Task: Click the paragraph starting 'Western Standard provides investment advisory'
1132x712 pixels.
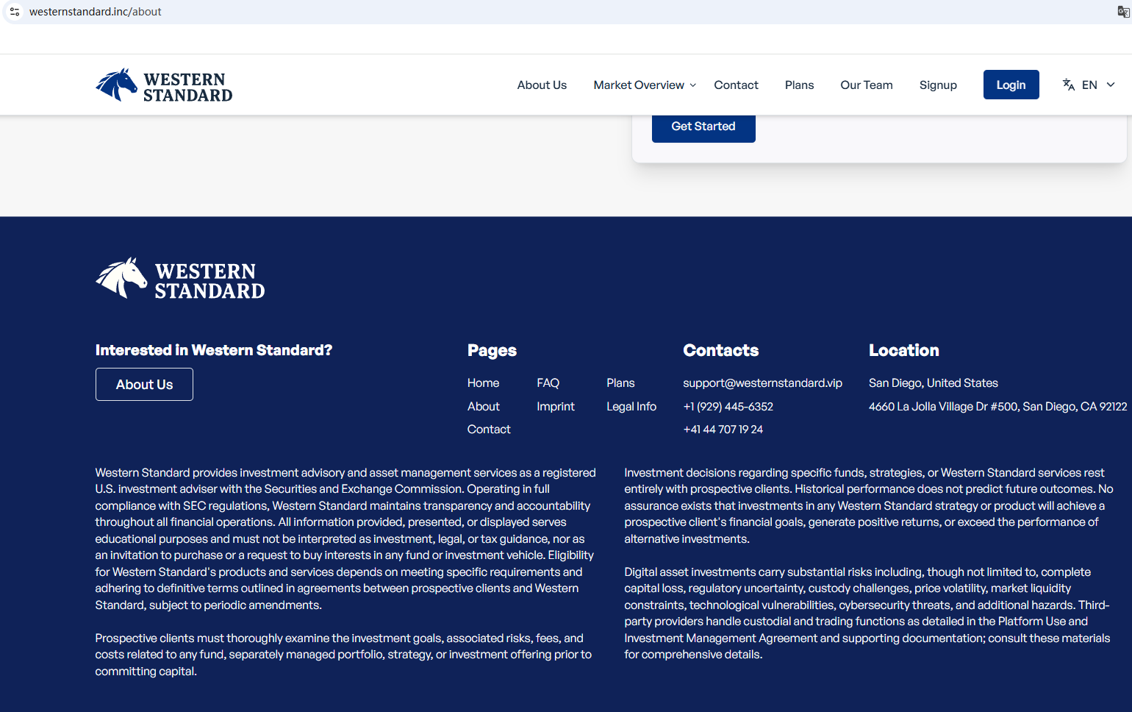Action: tap(345, 539)
